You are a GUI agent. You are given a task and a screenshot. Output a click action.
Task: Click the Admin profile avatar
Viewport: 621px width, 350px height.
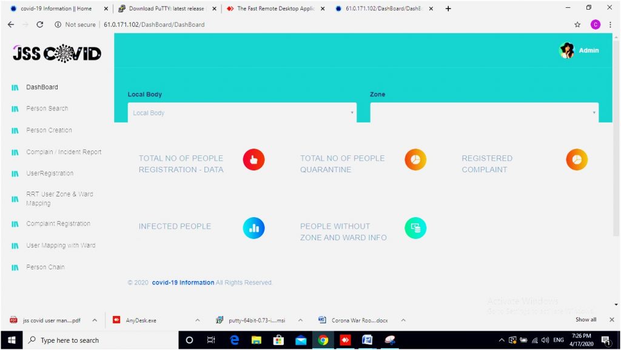coord(567,50)
